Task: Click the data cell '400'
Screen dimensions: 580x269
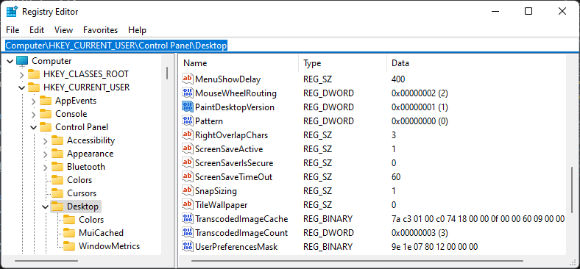Action: pos(398,79)
